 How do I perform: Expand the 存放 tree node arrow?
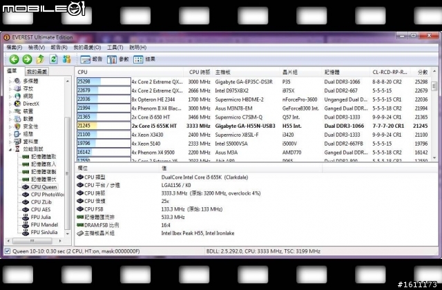coord(10,89)
